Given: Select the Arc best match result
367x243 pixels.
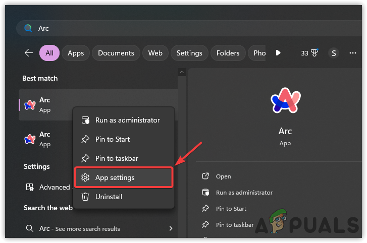Looking at the screenshot, I should 98,105.
